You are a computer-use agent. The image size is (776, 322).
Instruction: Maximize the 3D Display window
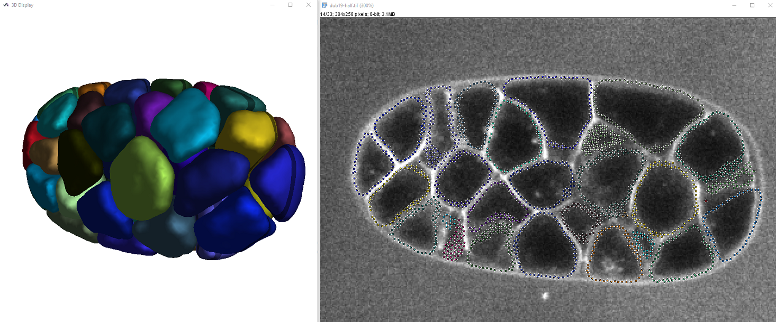290,5
